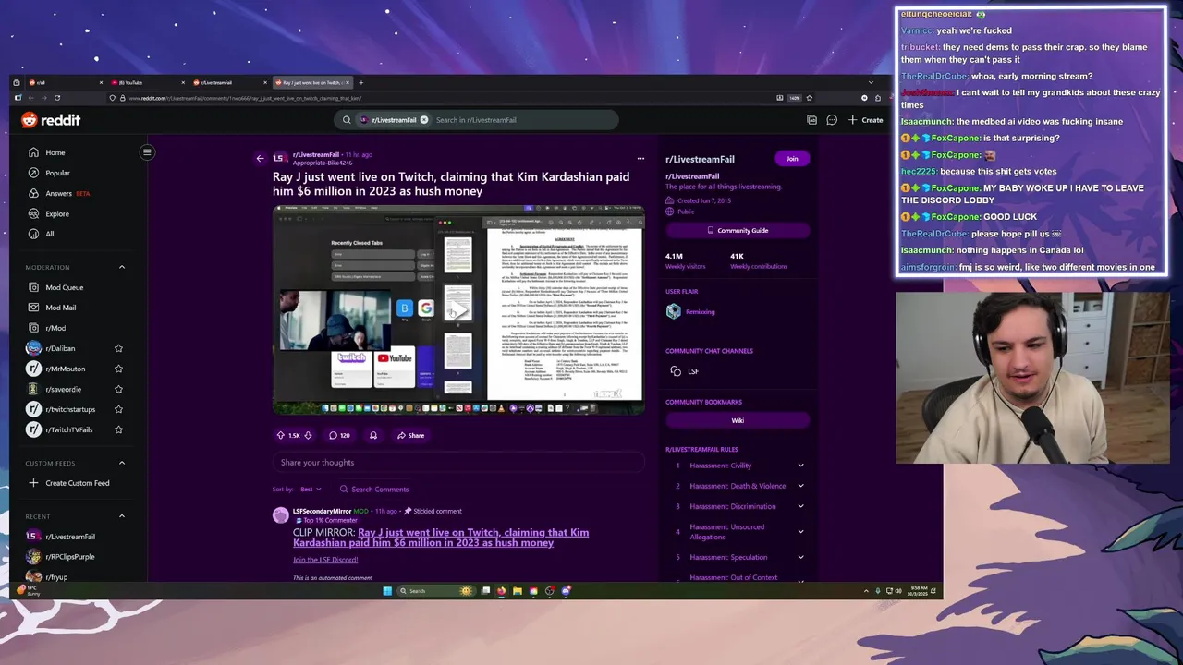Upvote the Ray J post

(281, 435)
